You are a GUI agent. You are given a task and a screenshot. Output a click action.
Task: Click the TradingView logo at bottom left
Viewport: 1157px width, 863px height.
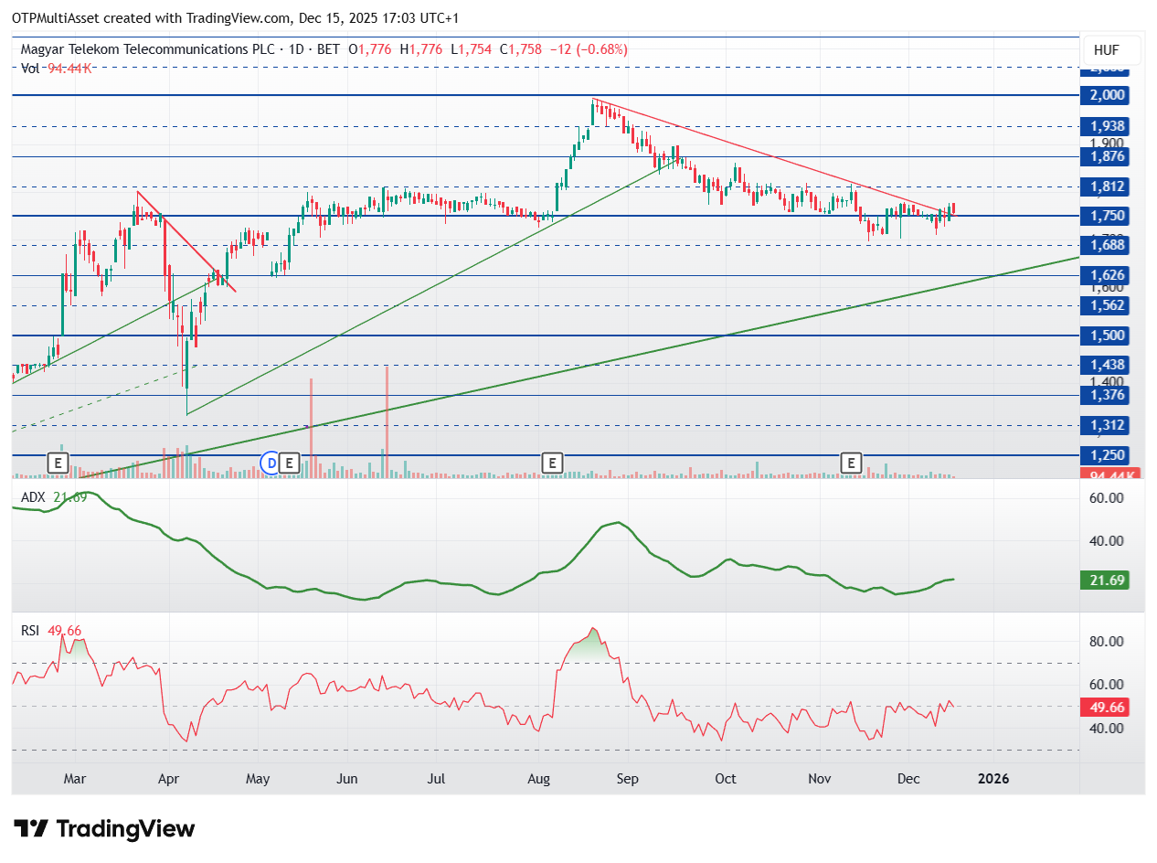point(105,829)
